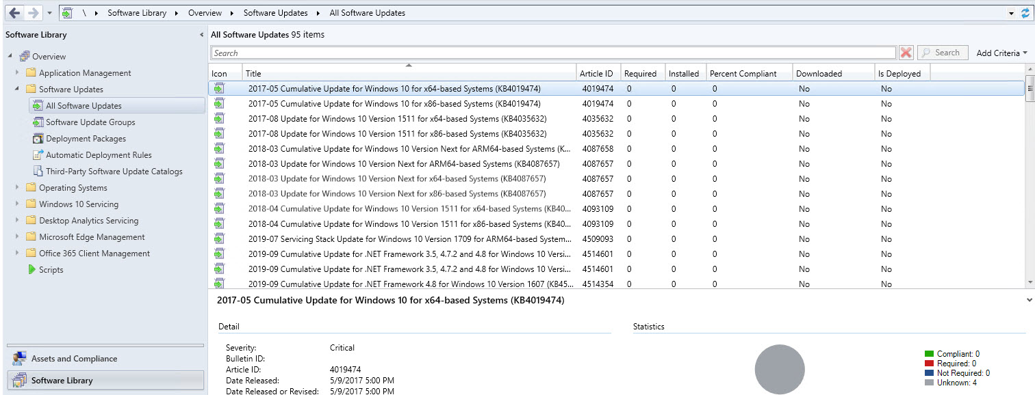Click the Automatic Deployment Rules icon

tap(38, 155)
